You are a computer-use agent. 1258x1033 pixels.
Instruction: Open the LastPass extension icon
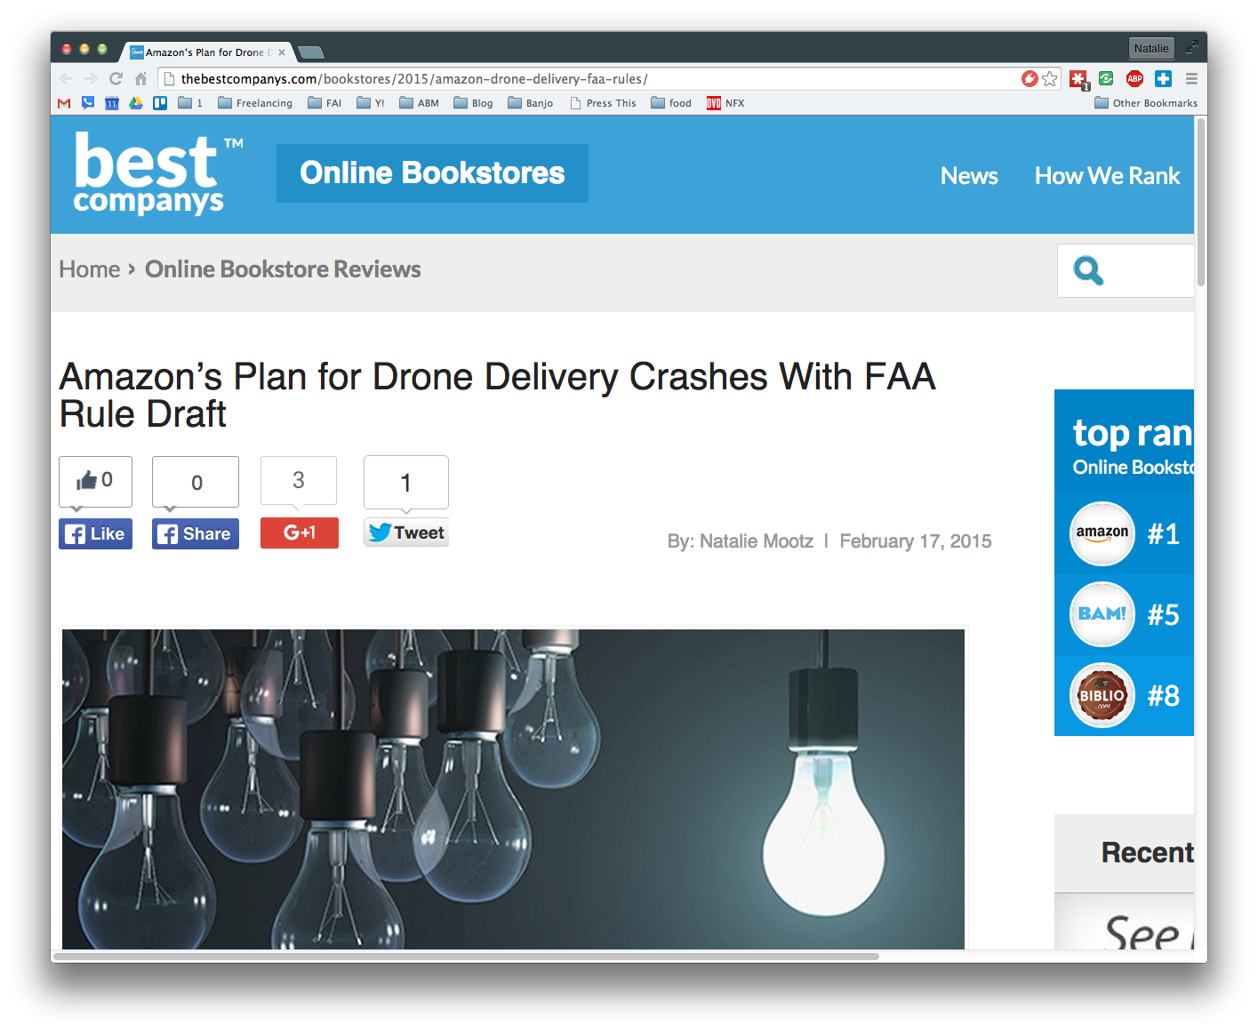pyautogui.click(x=1079, y=80)
